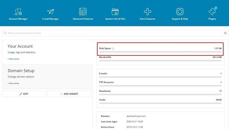
Task: Click the Last time login label
Action: point(109,121)
